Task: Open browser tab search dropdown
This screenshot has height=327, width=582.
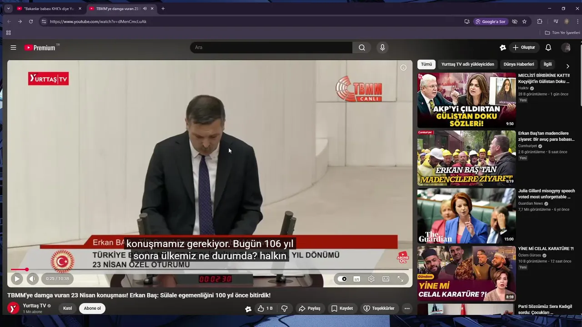Action: pyautogui.click(x=8, y=9)
